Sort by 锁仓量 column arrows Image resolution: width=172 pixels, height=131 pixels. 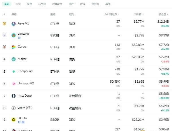coord(167,14)
